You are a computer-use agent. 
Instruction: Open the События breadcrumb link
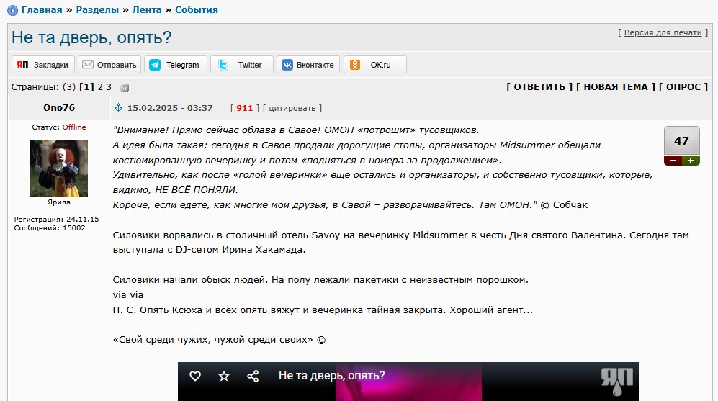(197, 9)
